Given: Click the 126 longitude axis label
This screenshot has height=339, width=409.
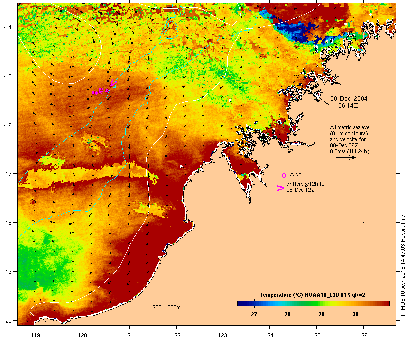Looking at the screenshot, I should pyautogui.click(x=363, y=335).
